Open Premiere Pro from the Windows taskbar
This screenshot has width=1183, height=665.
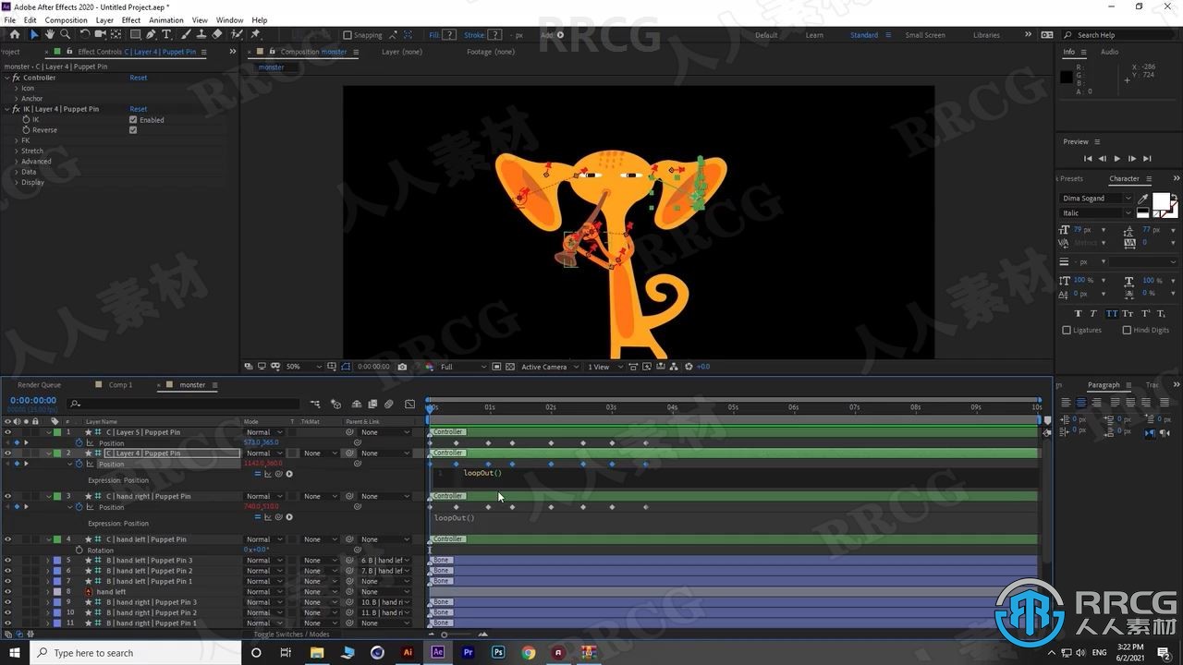pos(468,652)
